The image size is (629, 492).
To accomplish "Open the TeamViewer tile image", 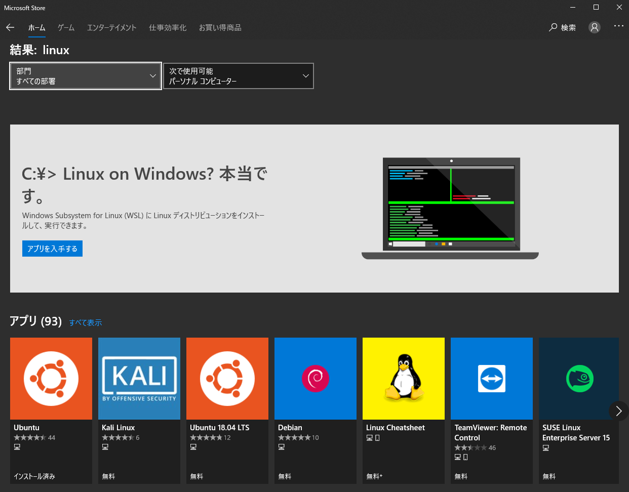I will 492,379.
